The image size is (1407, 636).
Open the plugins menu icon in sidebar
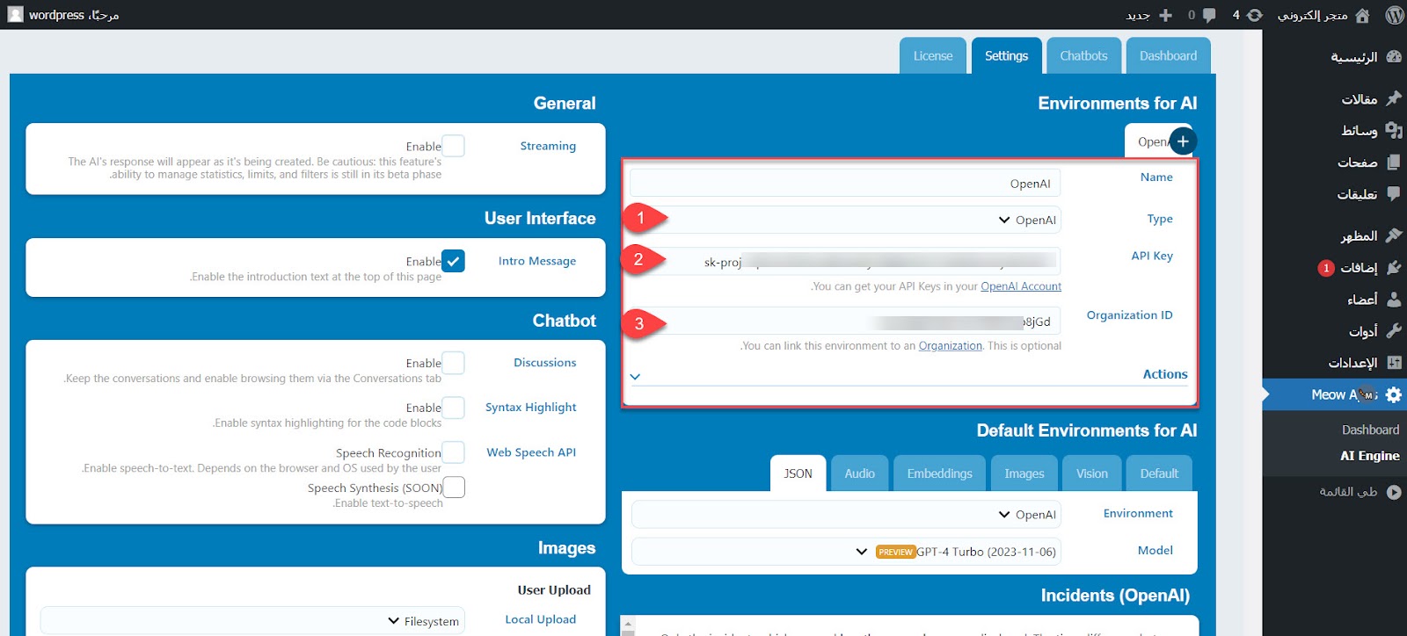pos(1394,268)
